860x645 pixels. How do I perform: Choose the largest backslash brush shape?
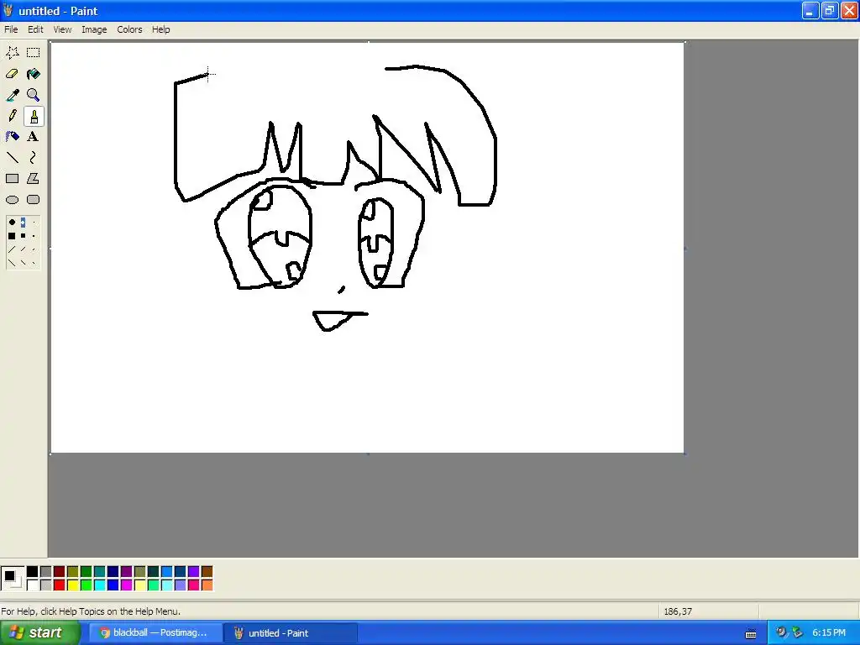12,263
